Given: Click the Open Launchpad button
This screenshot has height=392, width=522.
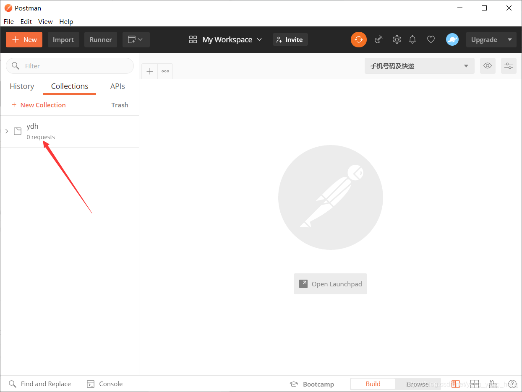Looking at the screenshot, I should click(x=330, y=284).
